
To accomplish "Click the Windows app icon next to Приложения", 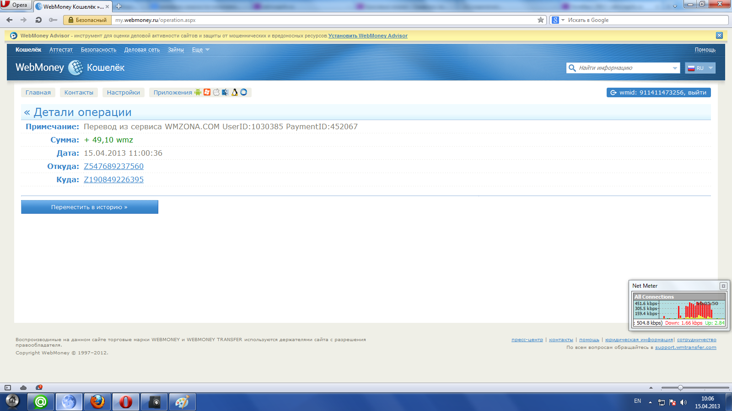I will point(207,92).
